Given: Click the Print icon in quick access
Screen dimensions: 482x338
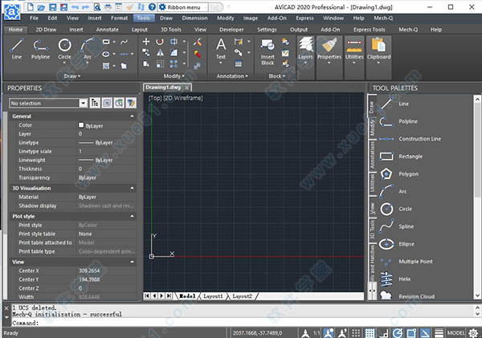Looking at the screenshot, I should [x=108, y=6].
